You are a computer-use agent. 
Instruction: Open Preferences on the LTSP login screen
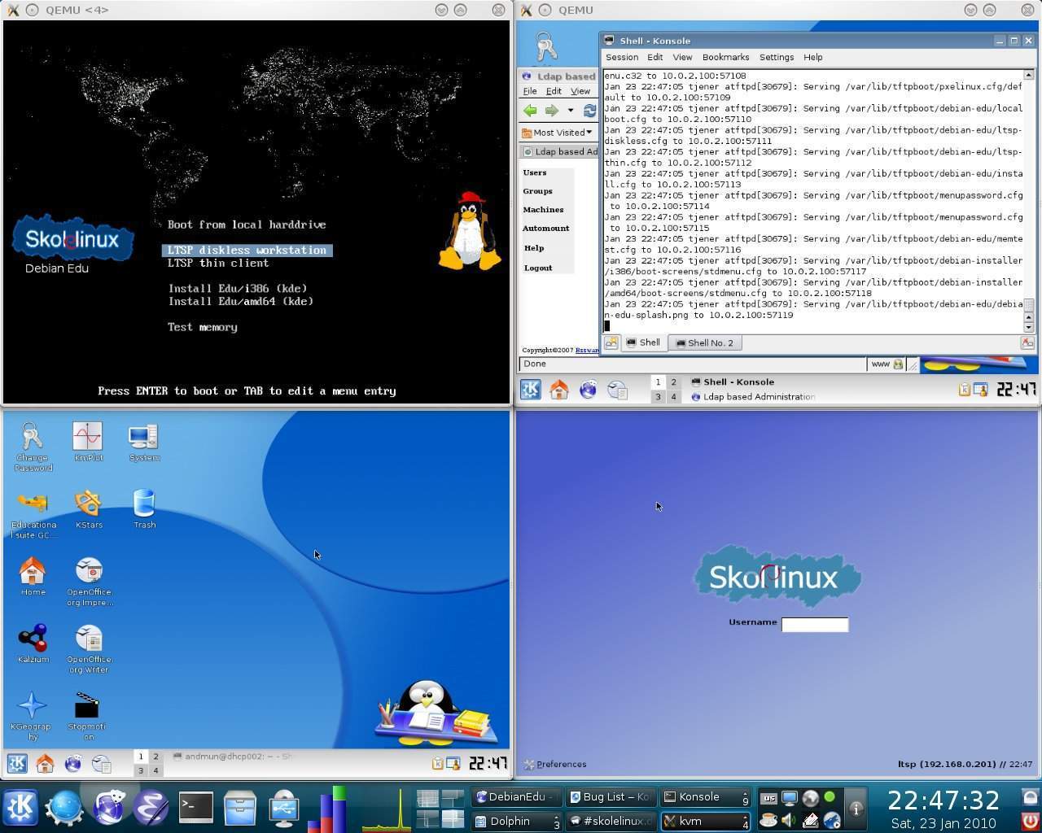pyautogui.click(x=555, y=764)
